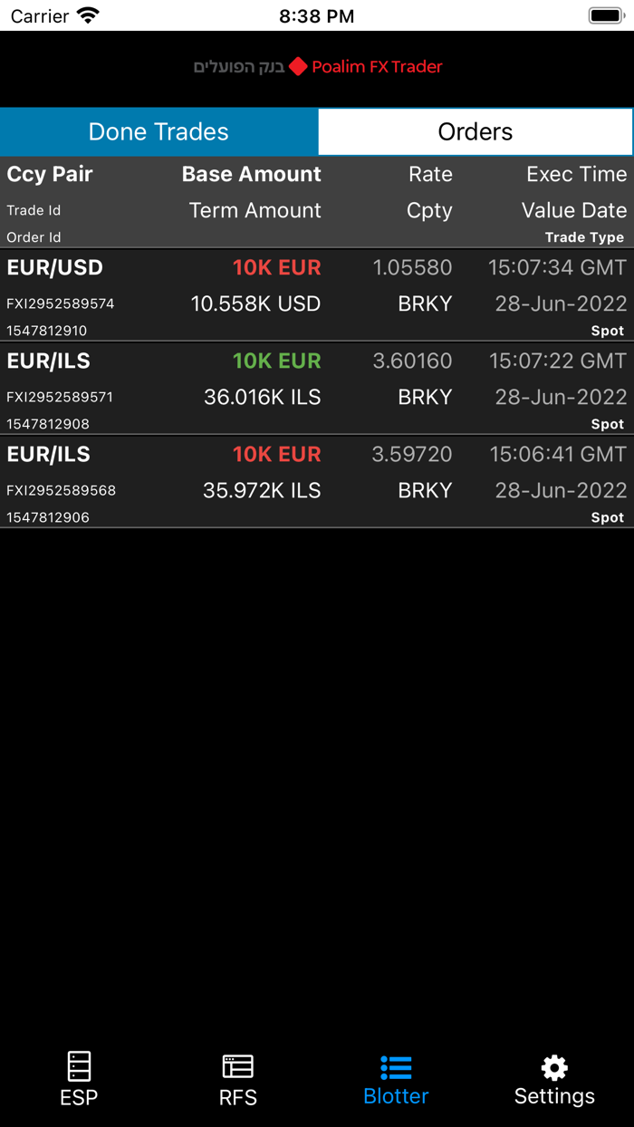Click the Exec Time column header
The height and width of the screenshot is (1127, 634).
tap(577, 174)
